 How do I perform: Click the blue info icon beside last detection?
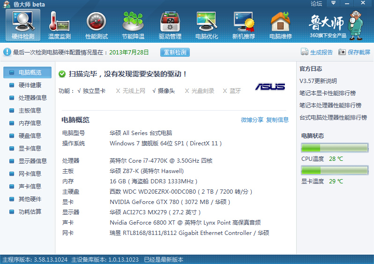click(7, 52)
